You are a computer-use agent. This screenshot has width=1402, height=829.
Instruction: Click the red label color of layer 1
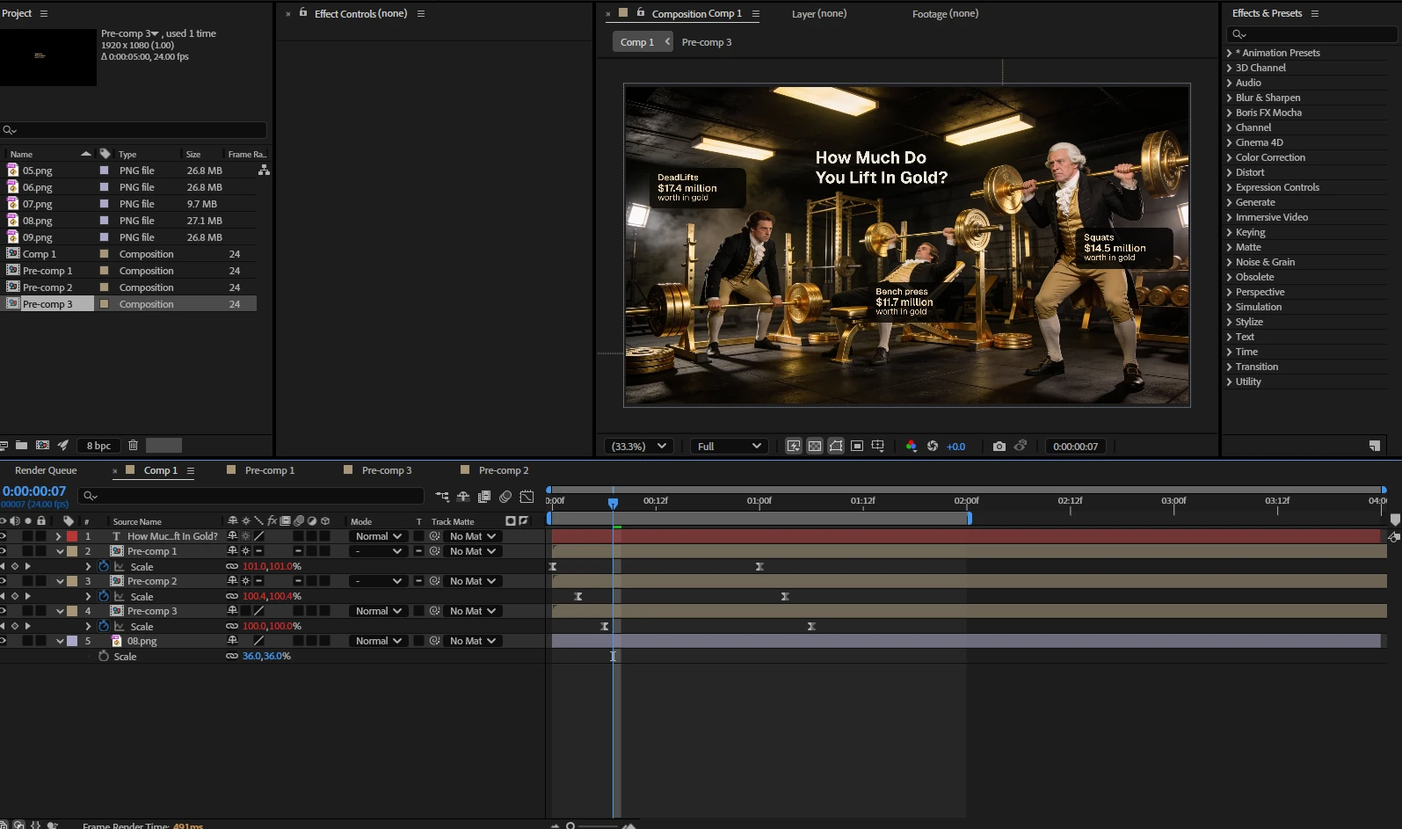click(72, 536)
